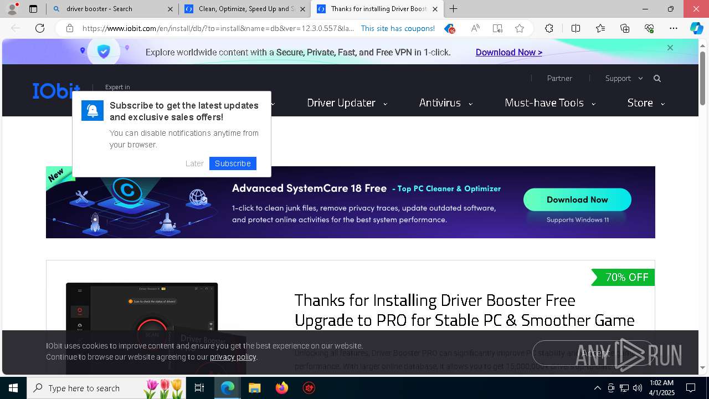Launch Firefox from the taskbar

(x=281, y=388)
